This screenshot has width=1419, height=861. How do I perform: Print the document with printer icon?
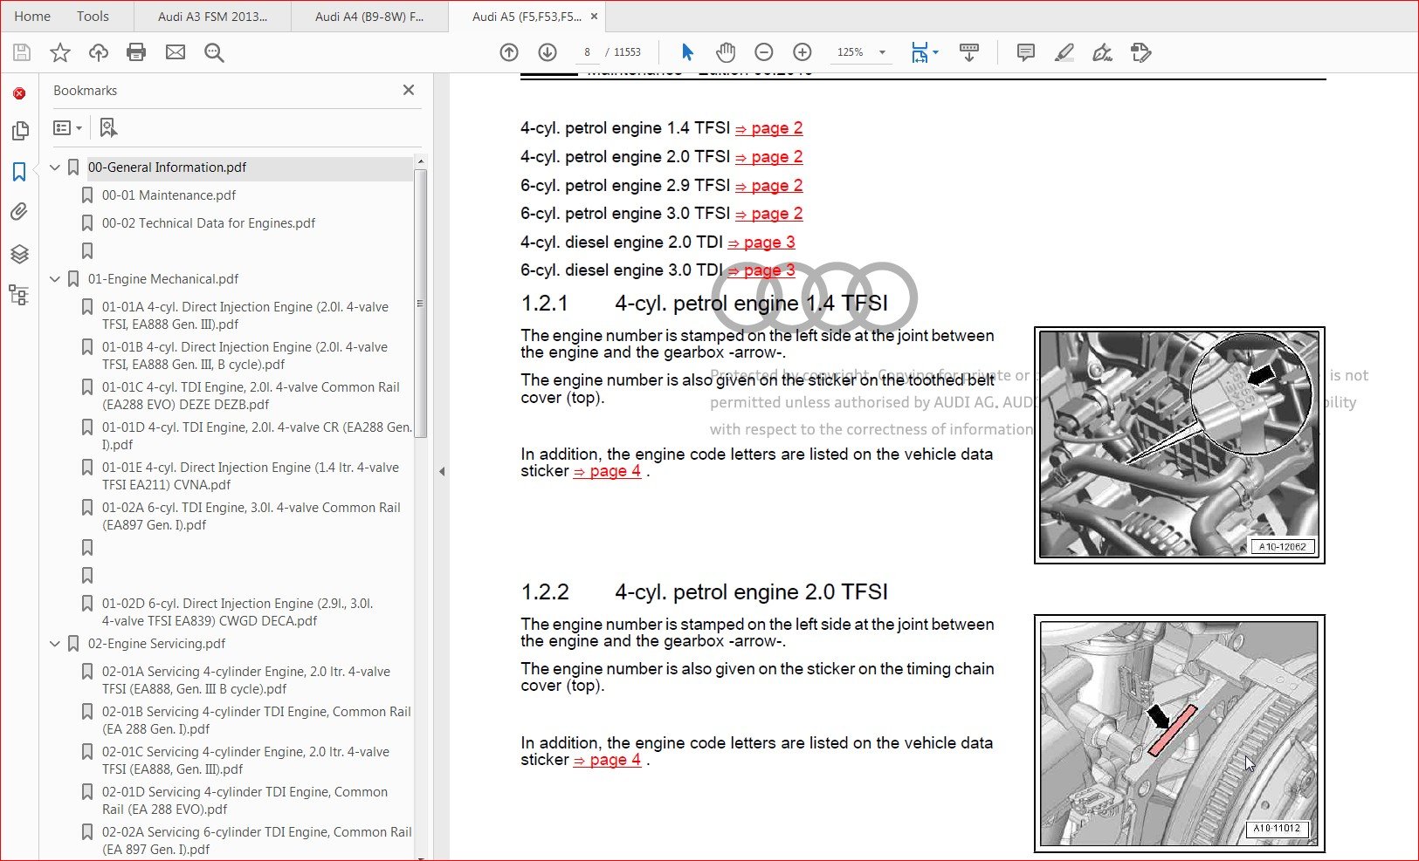pos(136,52)
